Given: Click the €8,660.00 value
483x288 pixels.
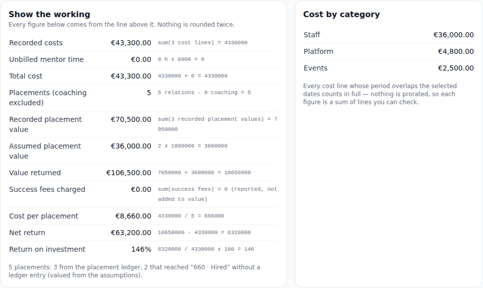Looking at the screenshot, I should 133,216.
